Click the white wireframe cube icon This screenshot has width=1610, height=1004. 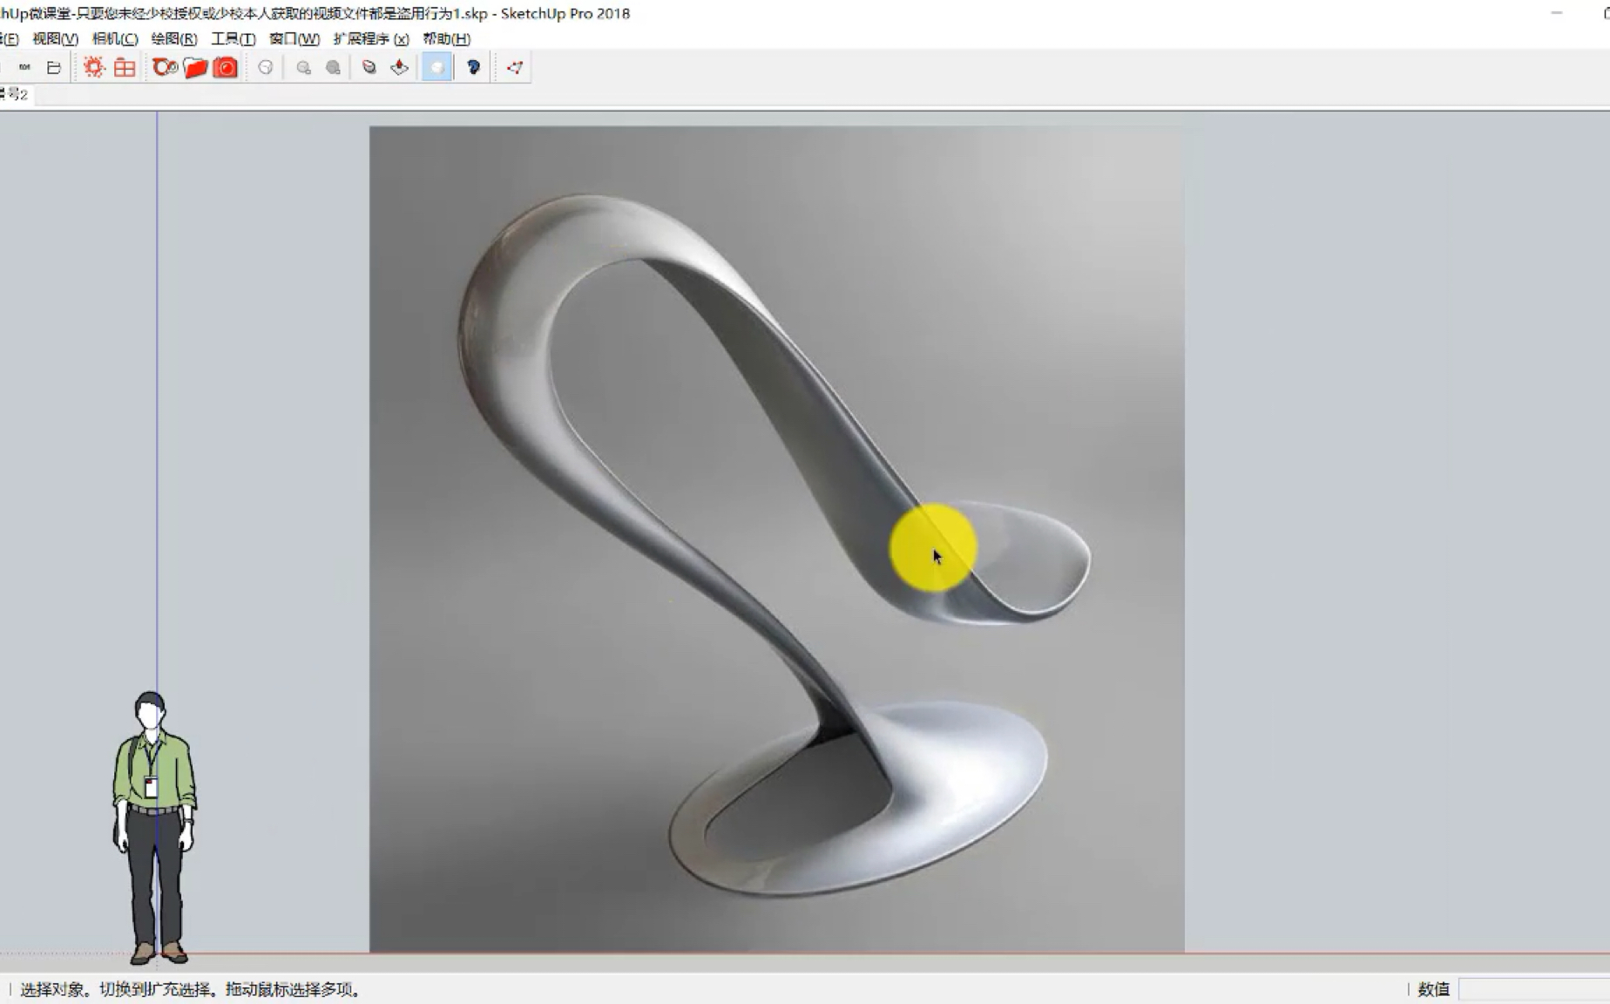coord(266,67)
